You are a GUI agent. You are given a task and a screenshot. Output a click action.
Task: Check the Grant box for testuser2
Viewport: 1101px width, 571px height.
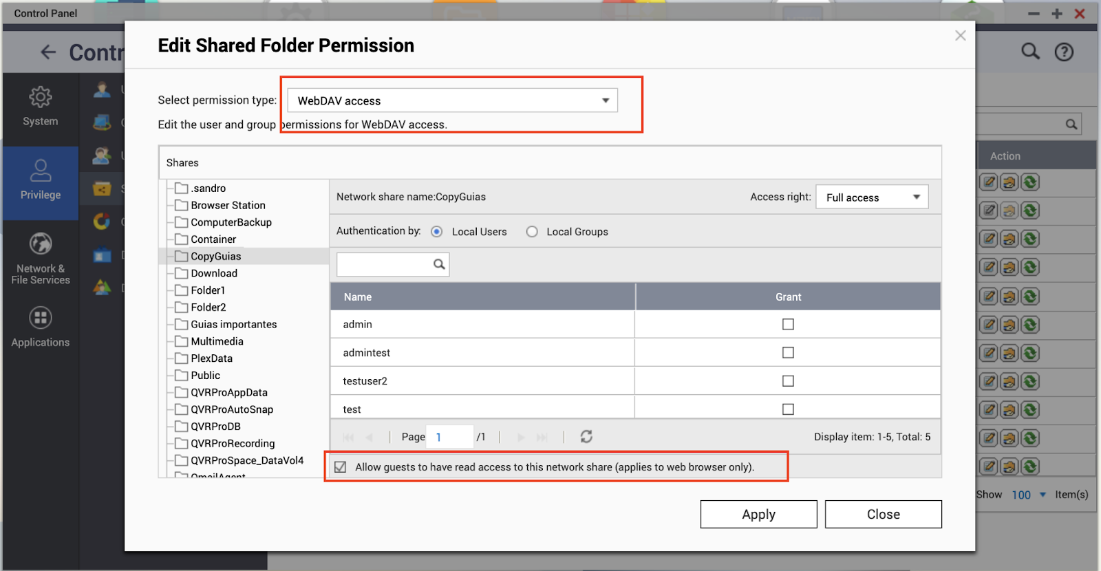pos(788,381)
